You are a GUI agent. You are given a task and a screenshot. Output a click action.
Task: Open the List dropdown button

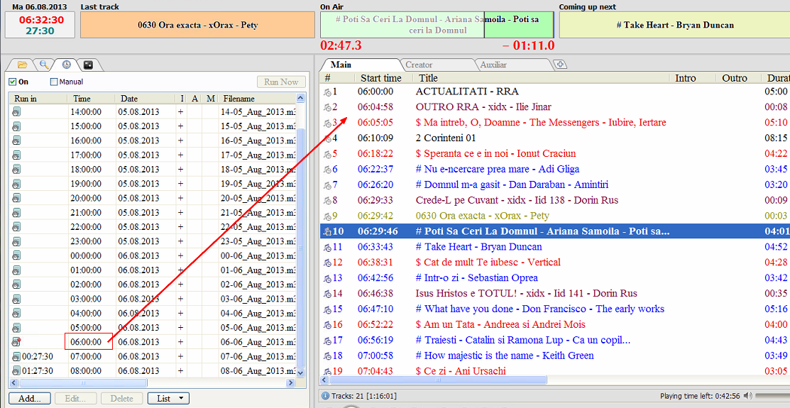pos(168,398)
